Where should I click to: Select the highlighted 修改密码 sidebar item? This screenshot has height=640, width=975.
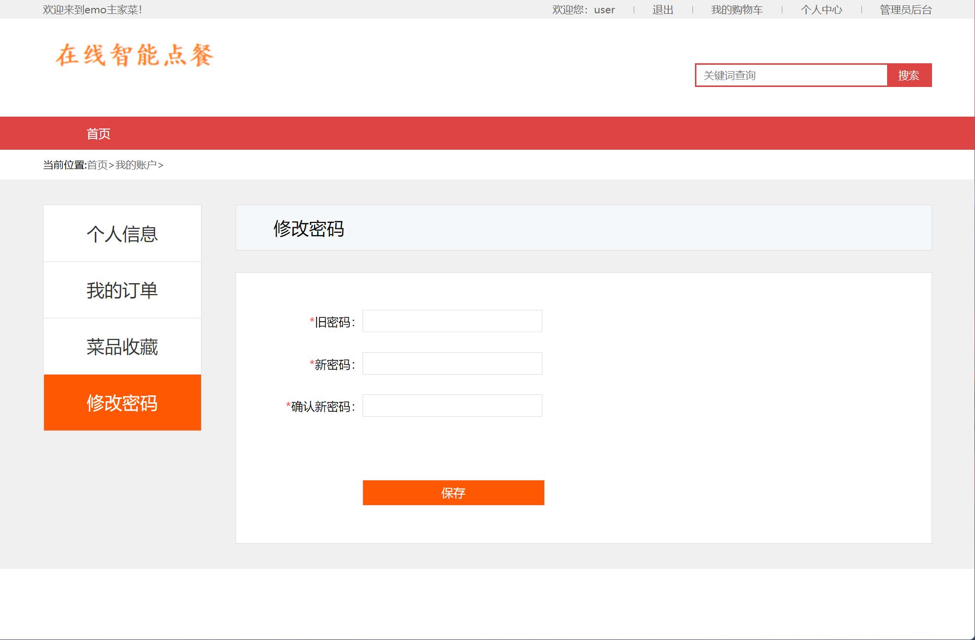click(122, 402)
